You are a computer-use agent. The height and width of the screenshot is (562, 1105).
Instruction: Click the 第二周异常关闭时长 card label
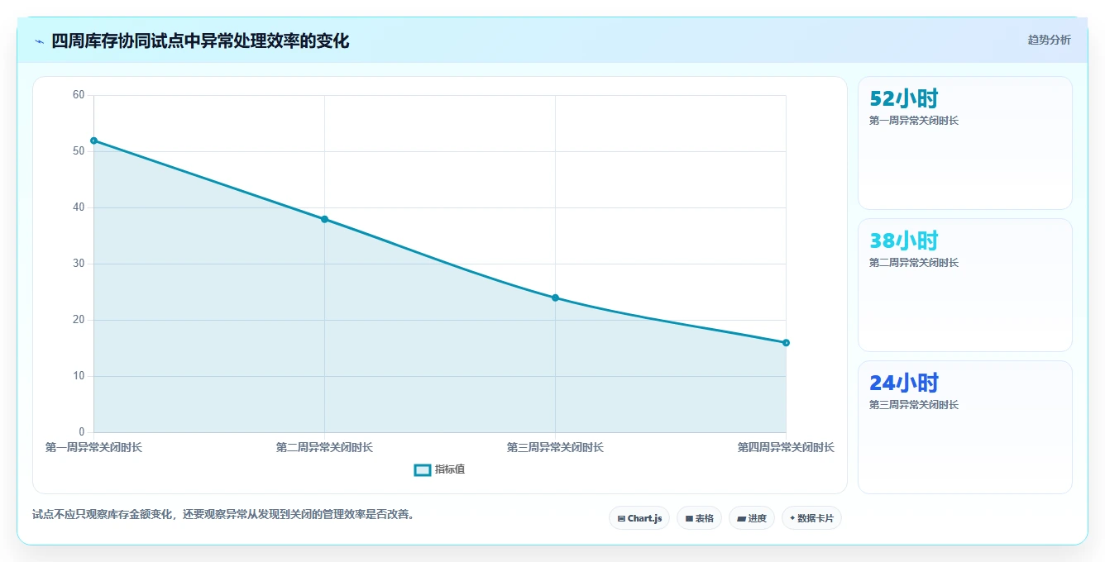914,263
